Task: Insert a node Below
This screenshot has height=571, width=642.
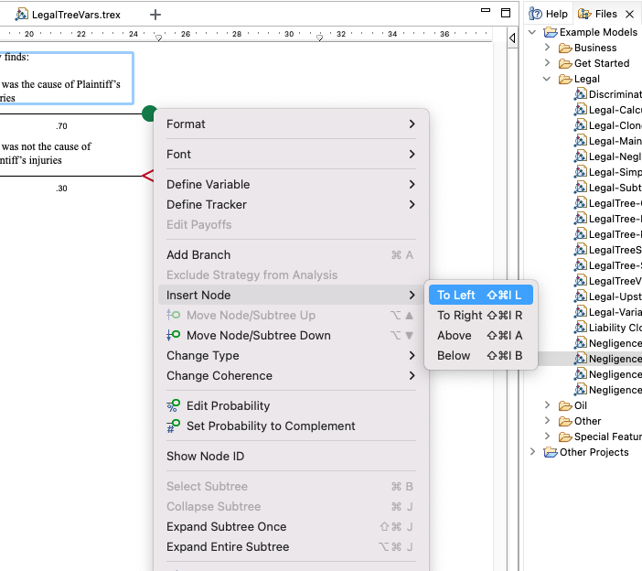Action: 481,355
